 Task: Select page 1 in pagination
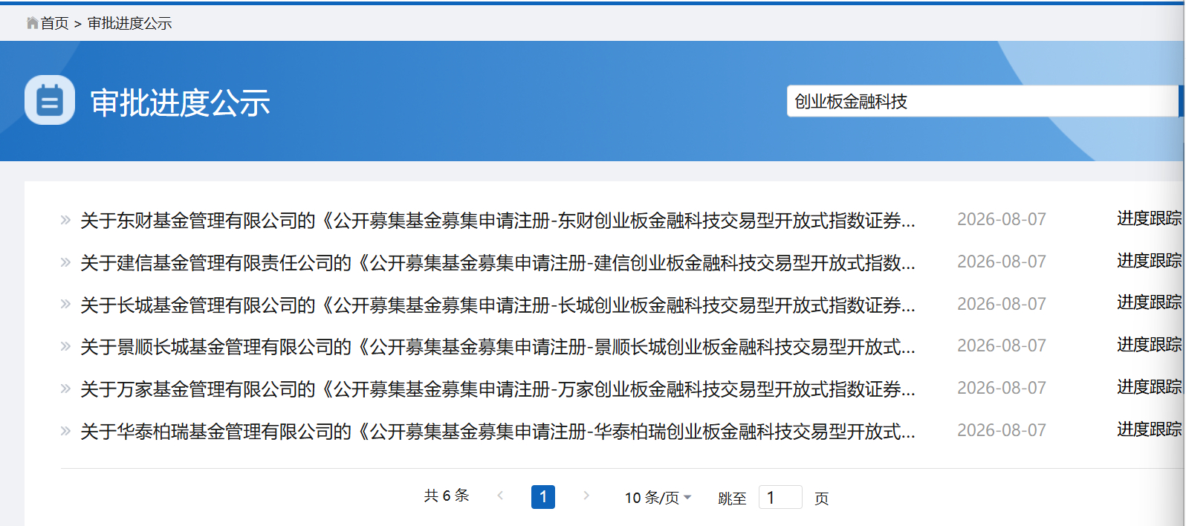(543, 497)
